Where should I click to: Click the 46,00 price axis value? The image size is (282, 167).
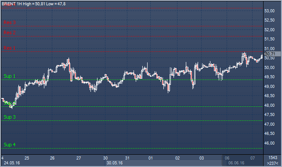point(269,143)
